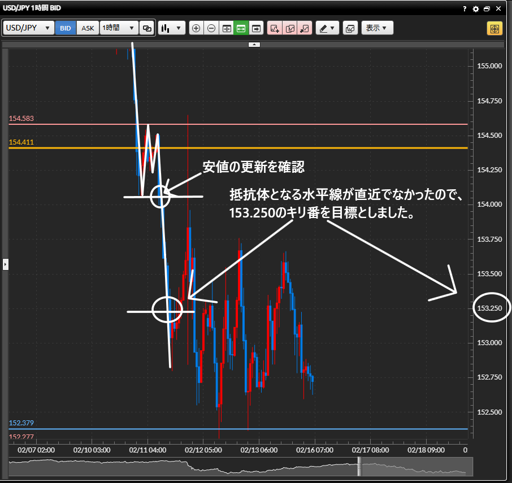Open chart settings gear in title bar
Screen dimensions: 512x483
(475, 9)
